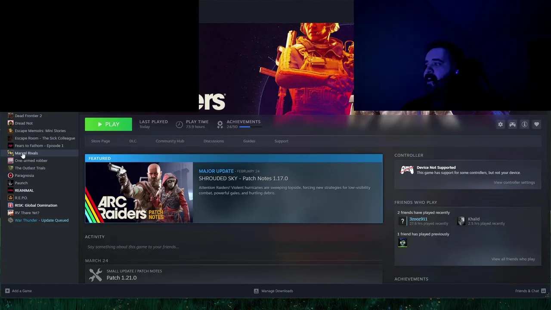Click the crossed-out controller icon
The width and height of the screenshot is (551, 310).
pyautogui.click(x=407, y=170)
